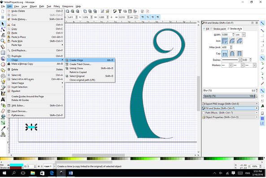Switch to the Stroke paint tab
266x178 pixels.
[218, 29]
